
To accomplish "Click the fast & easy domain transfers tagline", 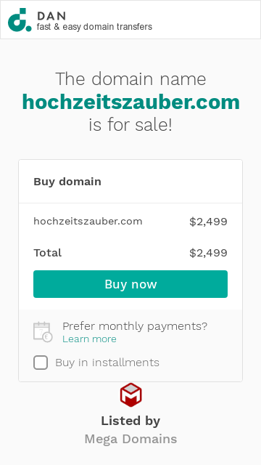I will pyautogui.click(x=94, y=27).
